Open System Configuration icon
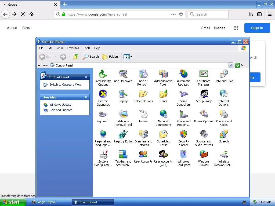 click(x=103, y=158)
